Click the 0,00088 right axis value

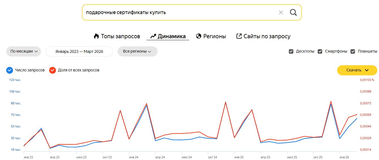coord(365,91)
